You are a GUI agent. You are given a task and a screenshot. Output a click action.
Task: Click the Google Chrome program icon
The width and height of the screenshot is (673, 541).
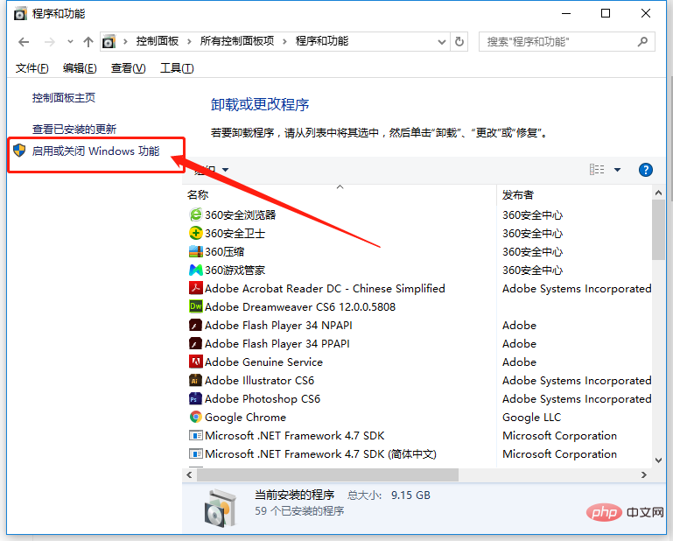click(196, 417)
